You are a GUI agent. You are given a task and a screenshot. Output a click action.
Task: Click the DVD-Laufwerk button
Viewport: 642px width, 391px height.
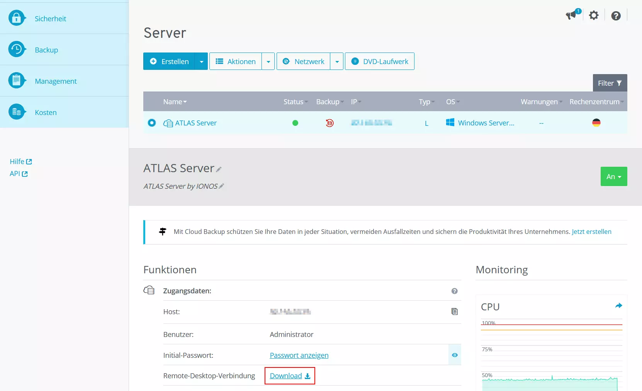coord(380,61)
